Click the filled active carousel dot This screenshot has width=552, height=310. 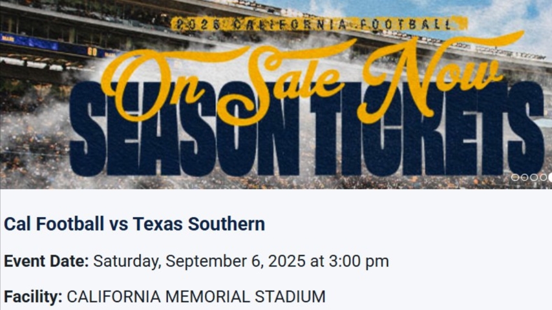(550, 178)
